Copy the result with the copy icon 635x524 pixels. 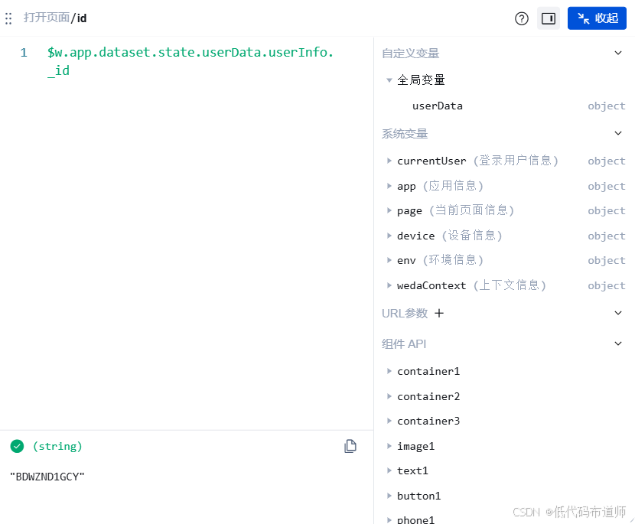point(350,446)
